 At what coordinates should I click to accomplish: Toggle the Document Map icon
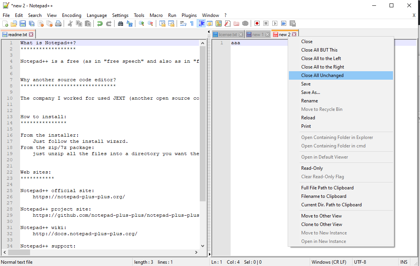point(219,23)
